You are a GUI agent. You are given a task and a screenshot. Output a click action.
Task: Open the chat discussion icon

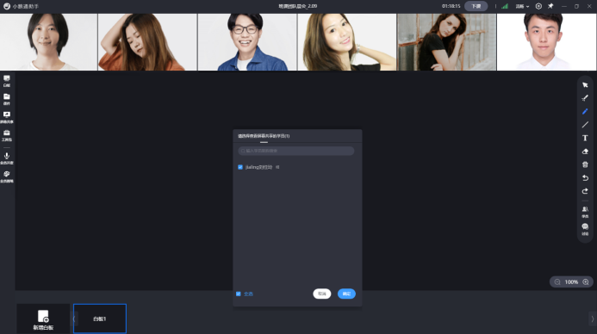585,229
